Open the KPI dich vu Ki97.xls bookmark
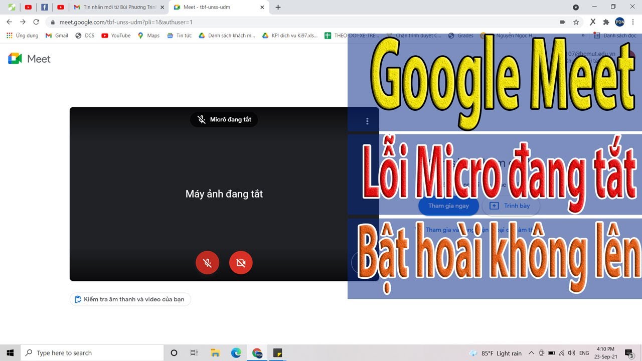The height and width of the screenshot is (361, 642). coord(290,36)
